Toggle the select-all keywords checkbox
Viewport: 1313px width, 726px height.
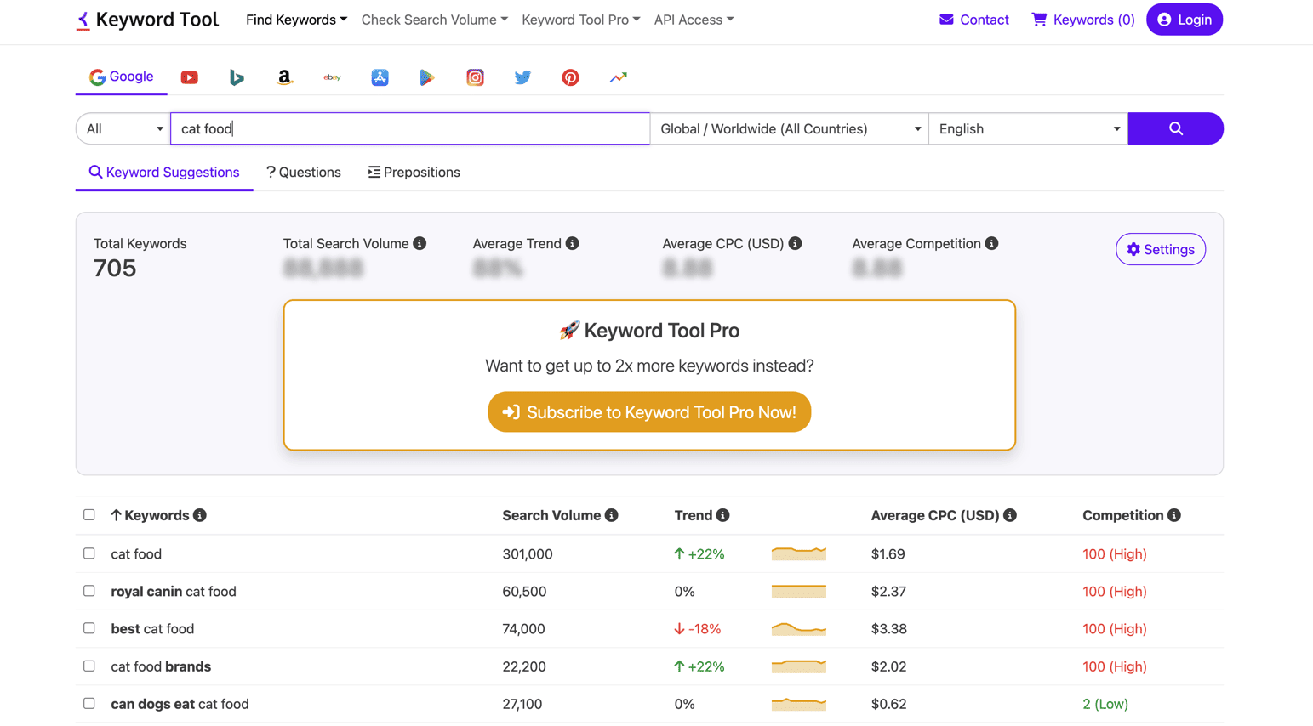89,514
